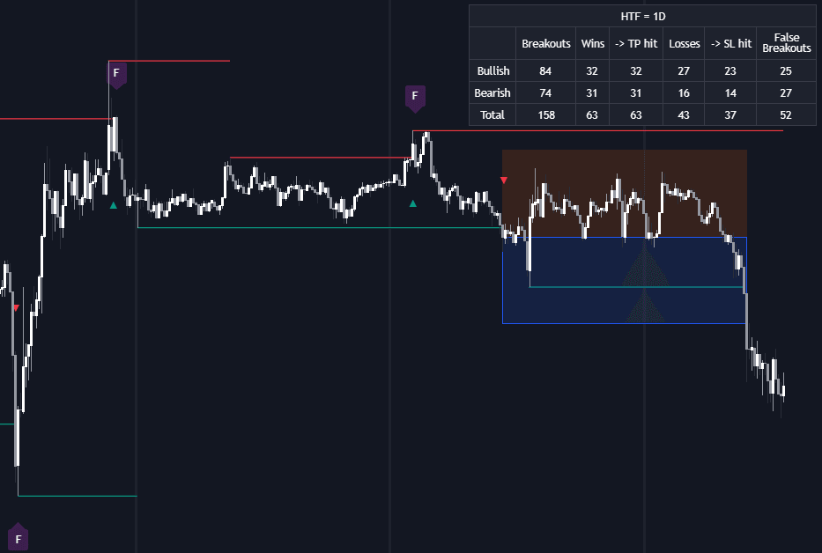Click the green up triangle under the second F label

pyautogui.click(x=413, y=203)
